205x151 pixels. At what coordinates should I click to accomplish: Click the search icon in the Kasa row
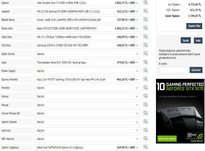[x=145, y=62]
